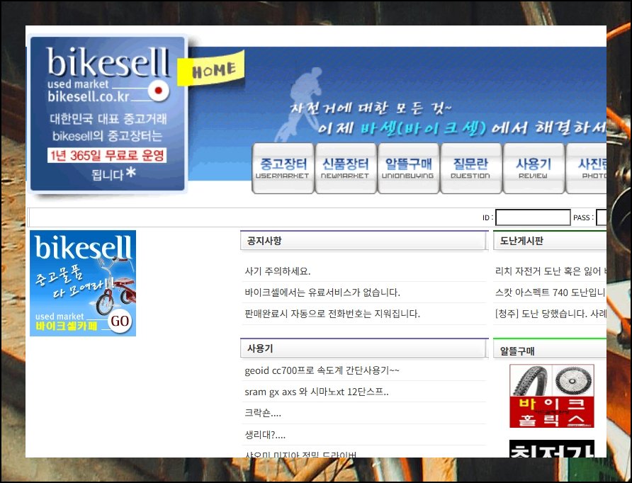Open the 알뜰구매 UNIONBUYING tab
The image size is (632, 483).
pos(408,169)
